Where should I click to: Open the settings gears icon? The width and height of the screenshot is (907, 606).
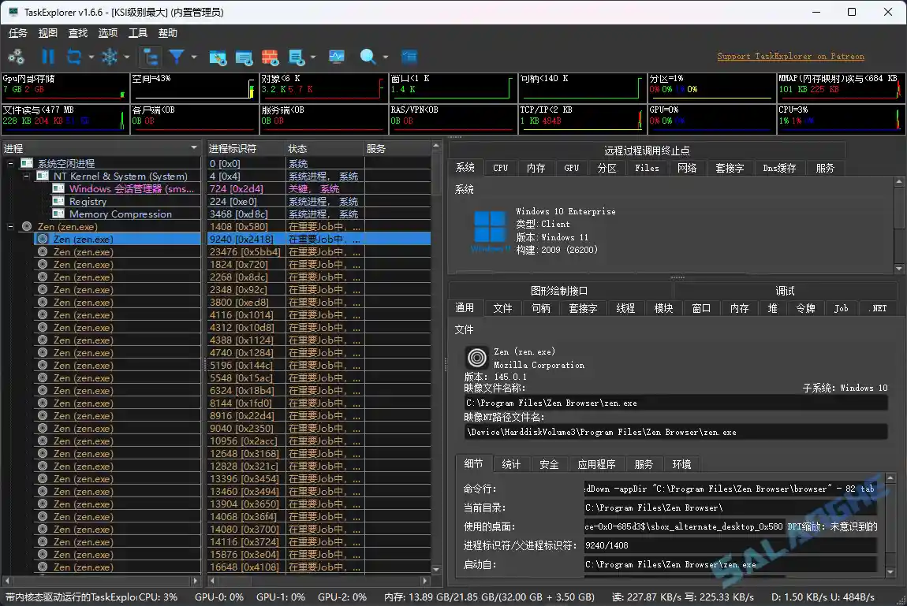(x=16, y=56)
